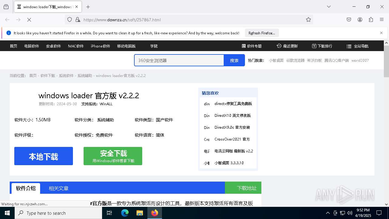Click the site search box
Screen dimensions: 389x219
[179, 60]
